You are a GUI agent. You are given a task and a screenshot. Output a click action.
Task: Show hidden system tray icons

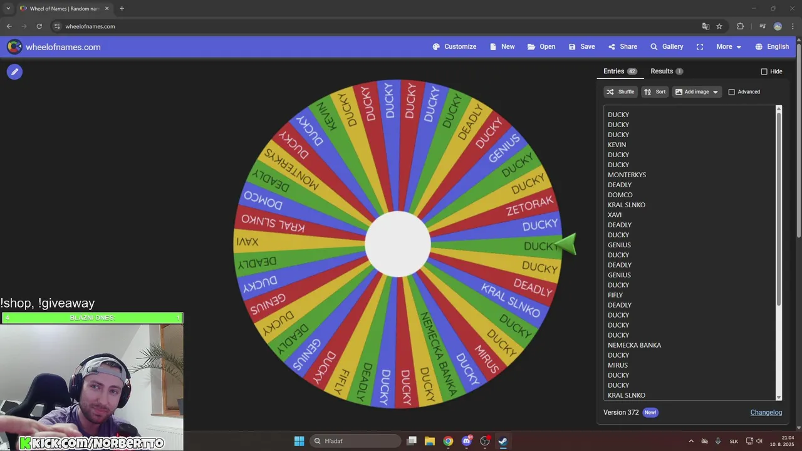(x=691, y=441)
